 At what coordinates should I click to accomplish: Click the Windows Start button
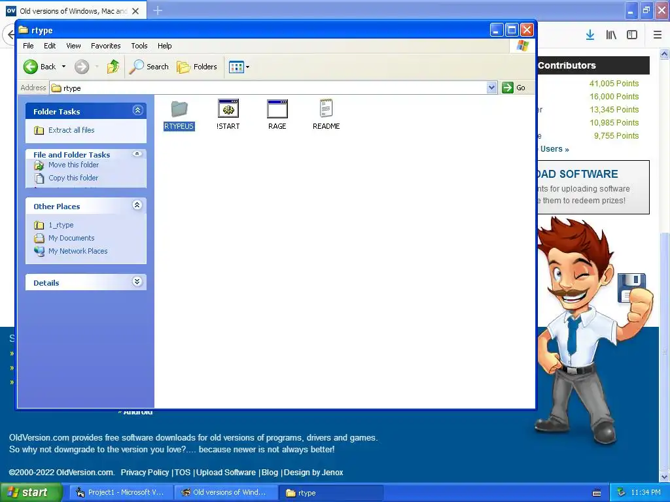[x=31, y=493]
